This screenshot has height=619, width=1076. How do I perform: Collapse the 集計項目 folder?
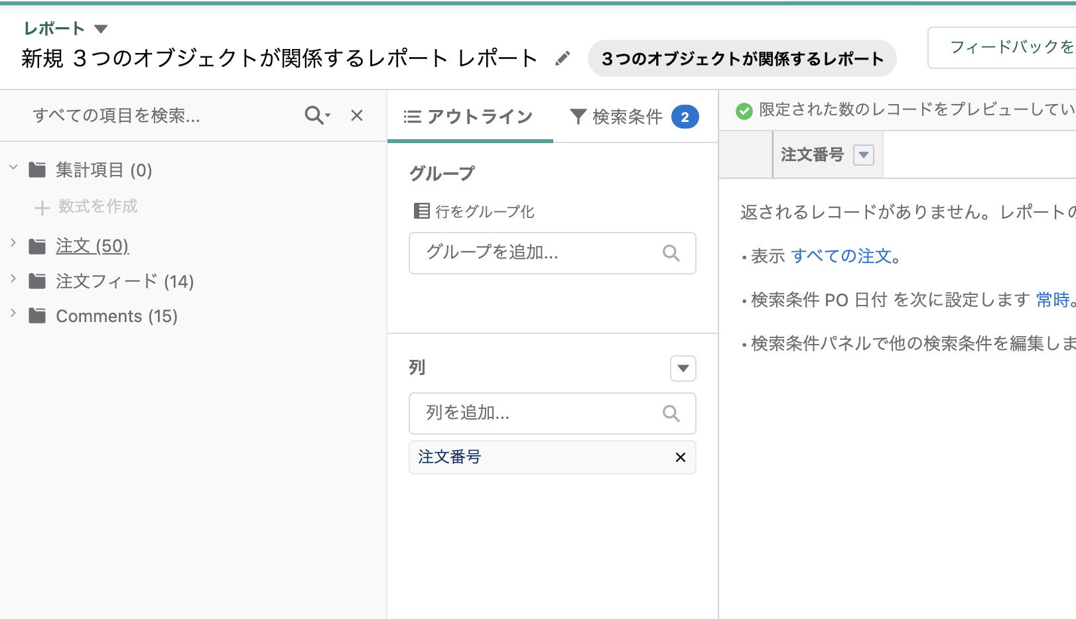pyautogui.click(x=13, y=168)
